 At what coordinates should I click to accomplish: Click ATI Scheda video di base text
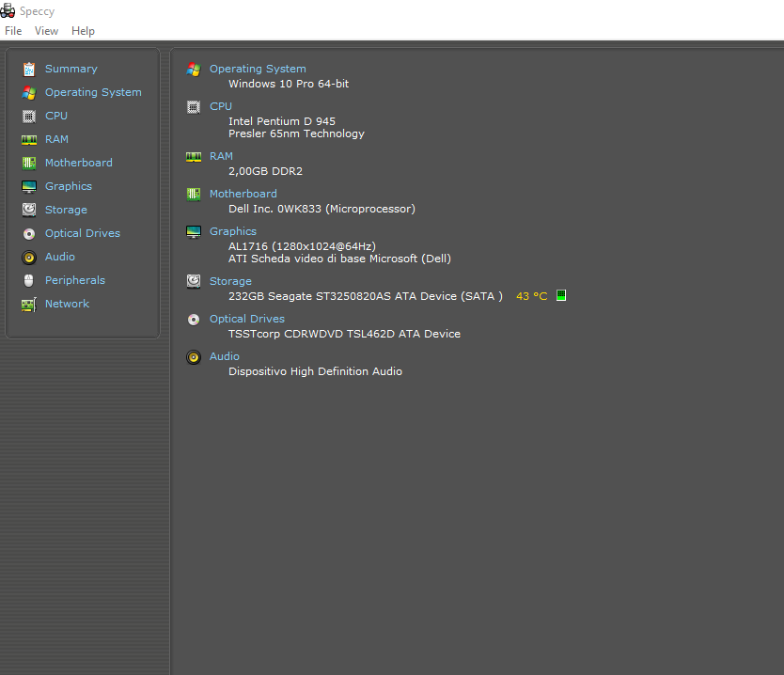pyautogui.click(x=340, y=259)
